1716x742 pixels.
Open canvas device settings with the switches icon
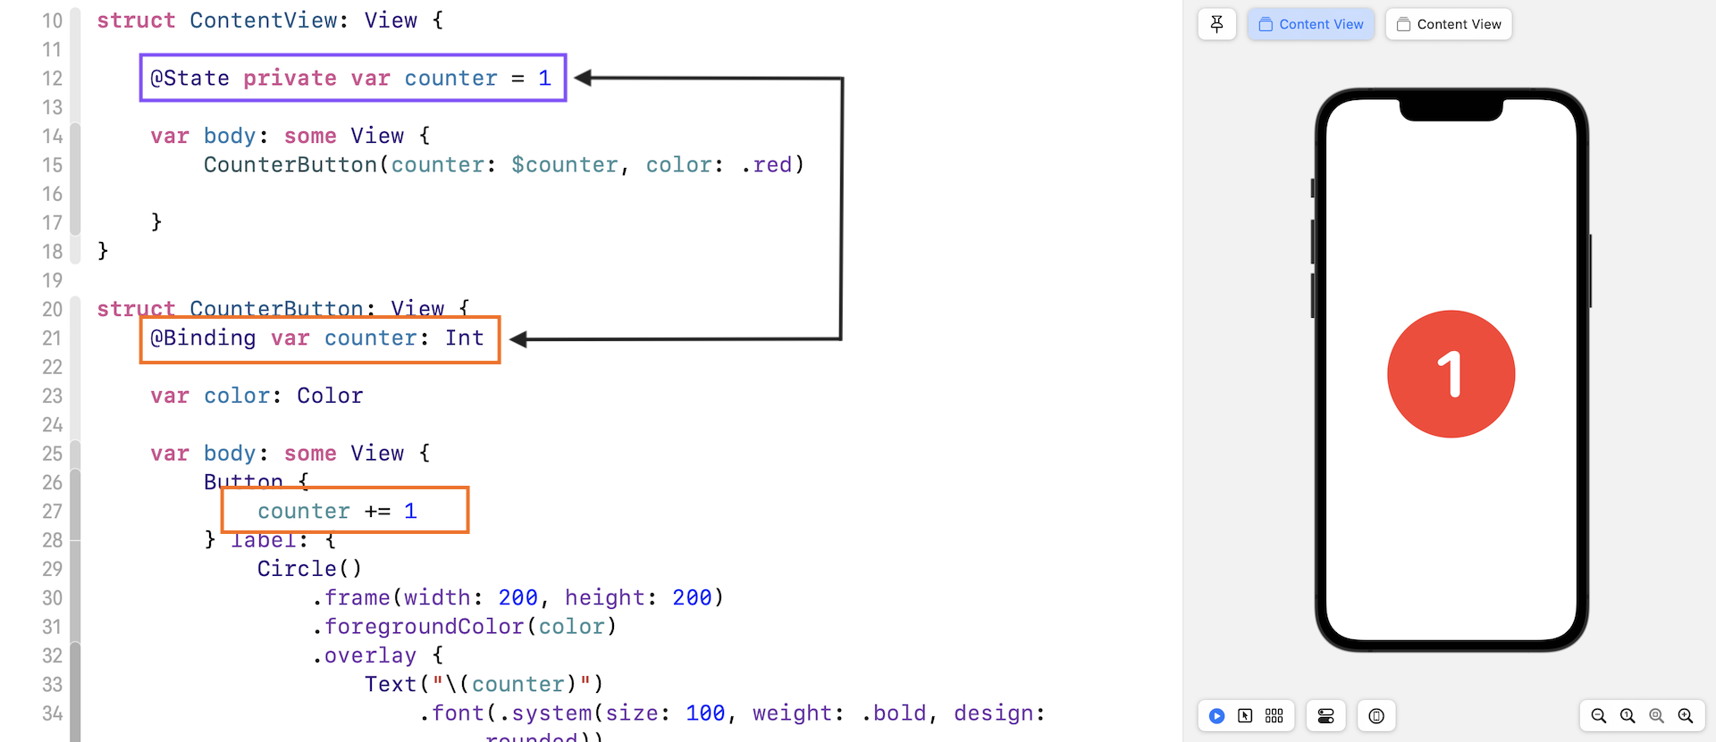[x=1325, y=716]
